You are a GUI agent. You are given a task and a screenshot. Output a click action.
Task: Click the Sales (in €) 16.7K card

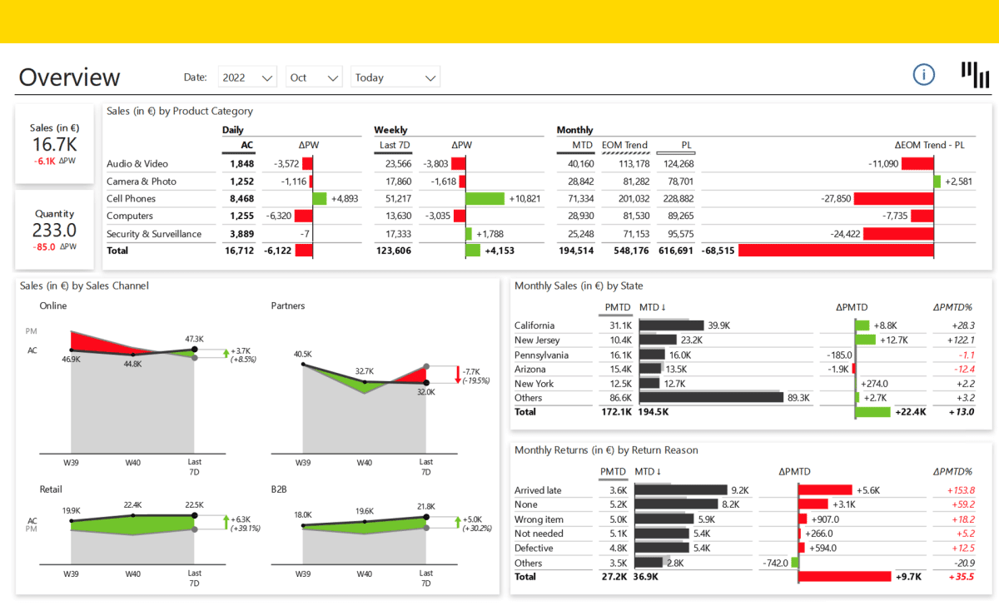coord(54,143)
